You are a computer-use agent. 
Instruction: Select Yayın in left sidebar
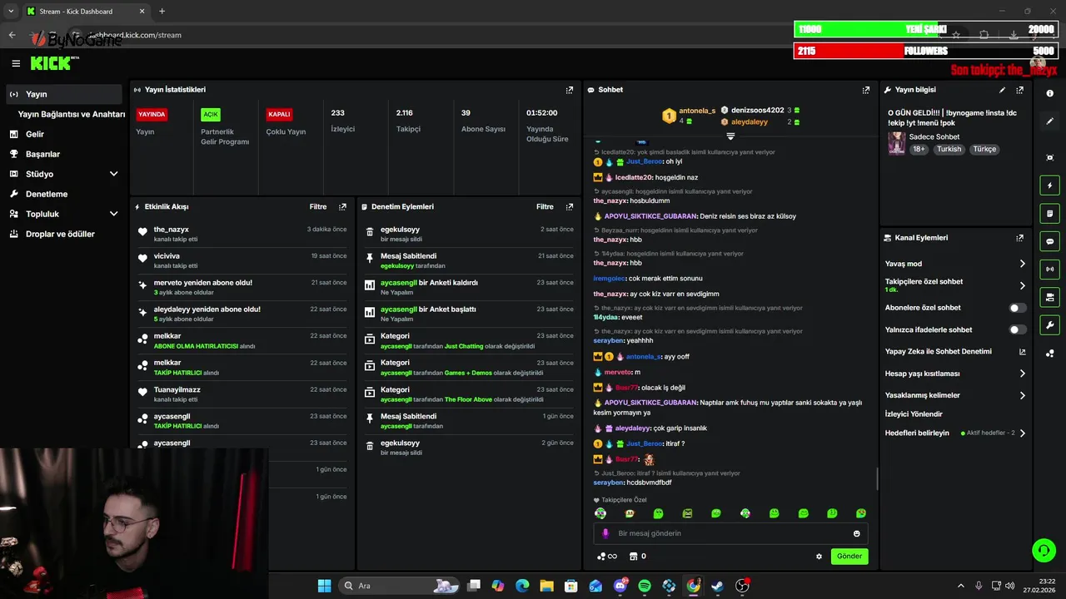[64, 94]
